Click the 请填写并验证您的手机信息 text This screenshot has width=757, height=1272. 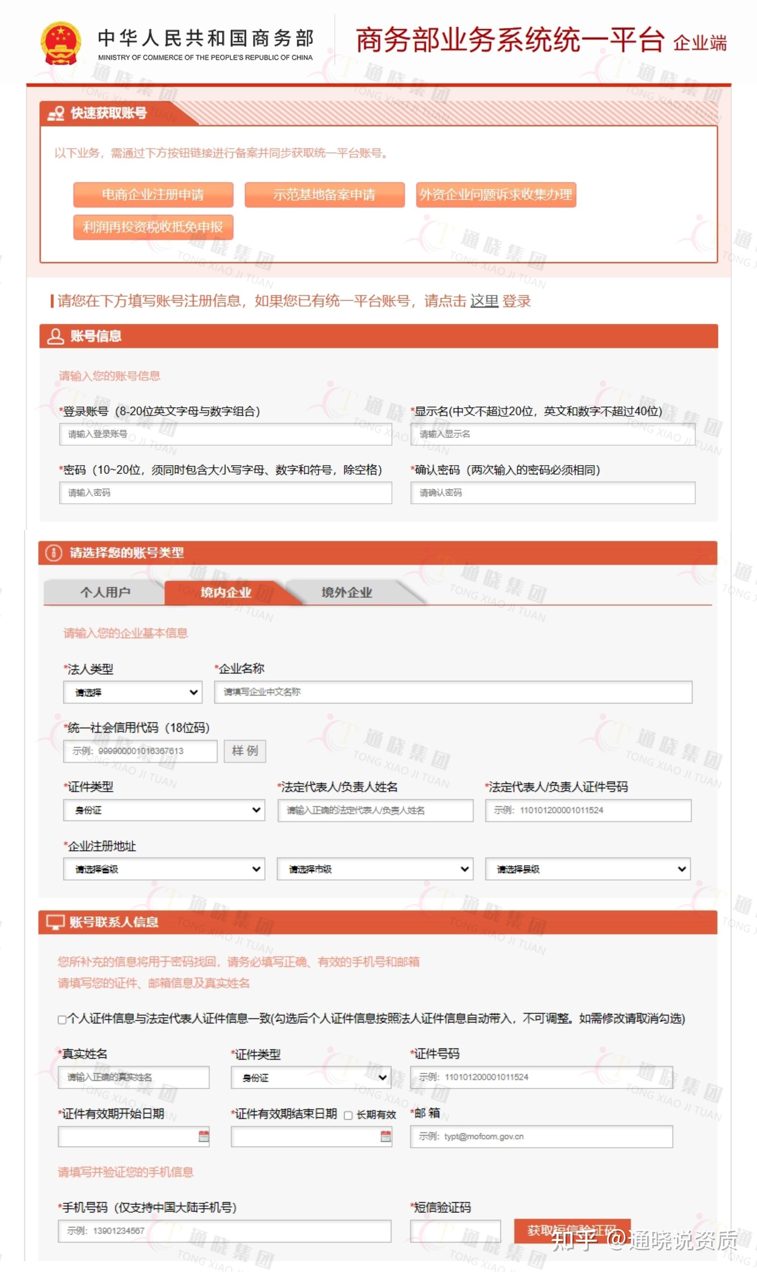pos(126,1172)
